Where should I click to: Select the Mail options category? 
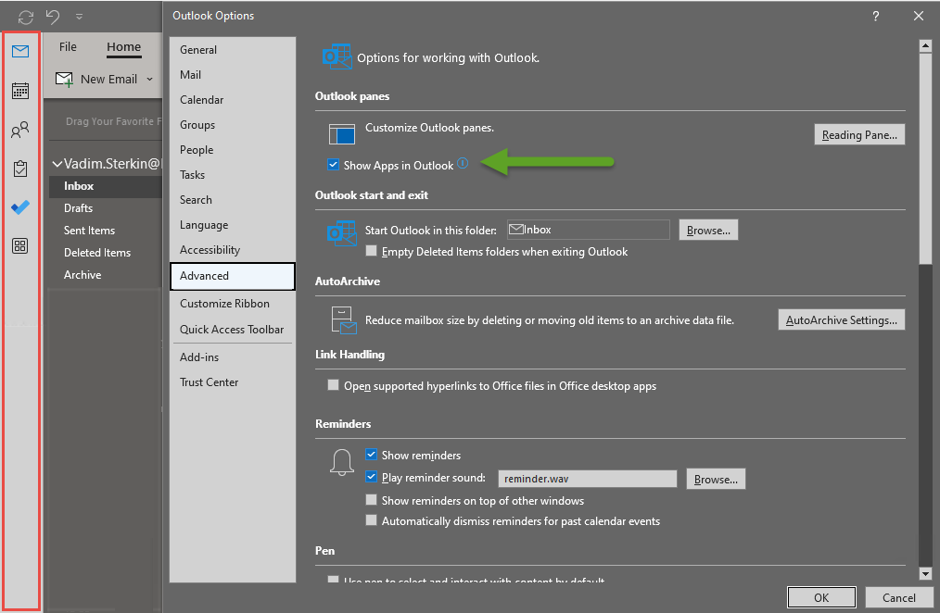pos(233,75)
